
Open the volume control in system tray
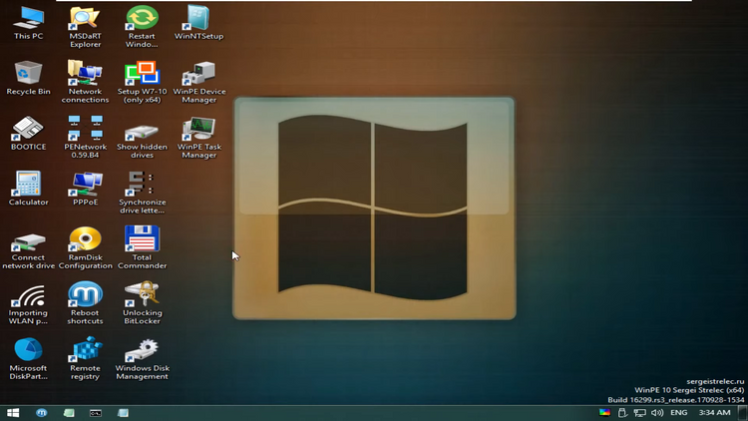pos(657,412)
